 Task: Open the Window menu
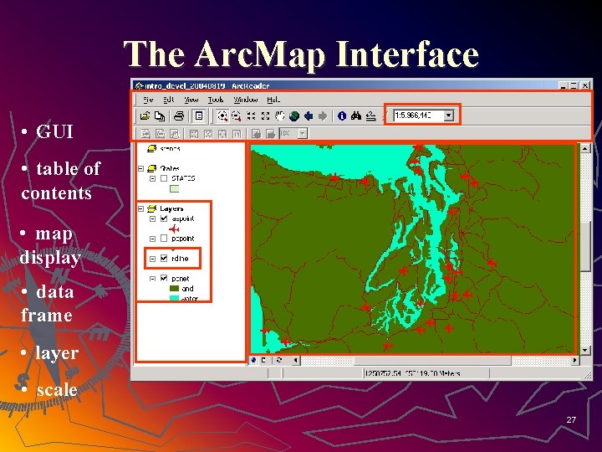pos(246,100)
